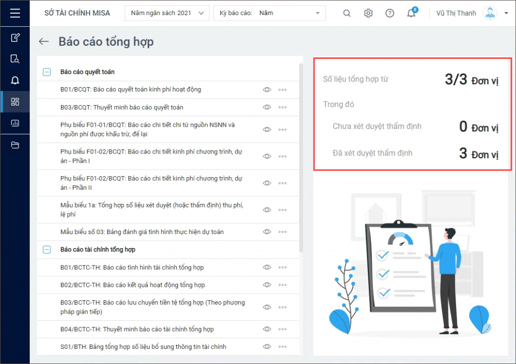Screen dimensions: 516x364
Task: Click the bell icon in the sidebar
Action: pyautogui.click(x=15, y=80)
